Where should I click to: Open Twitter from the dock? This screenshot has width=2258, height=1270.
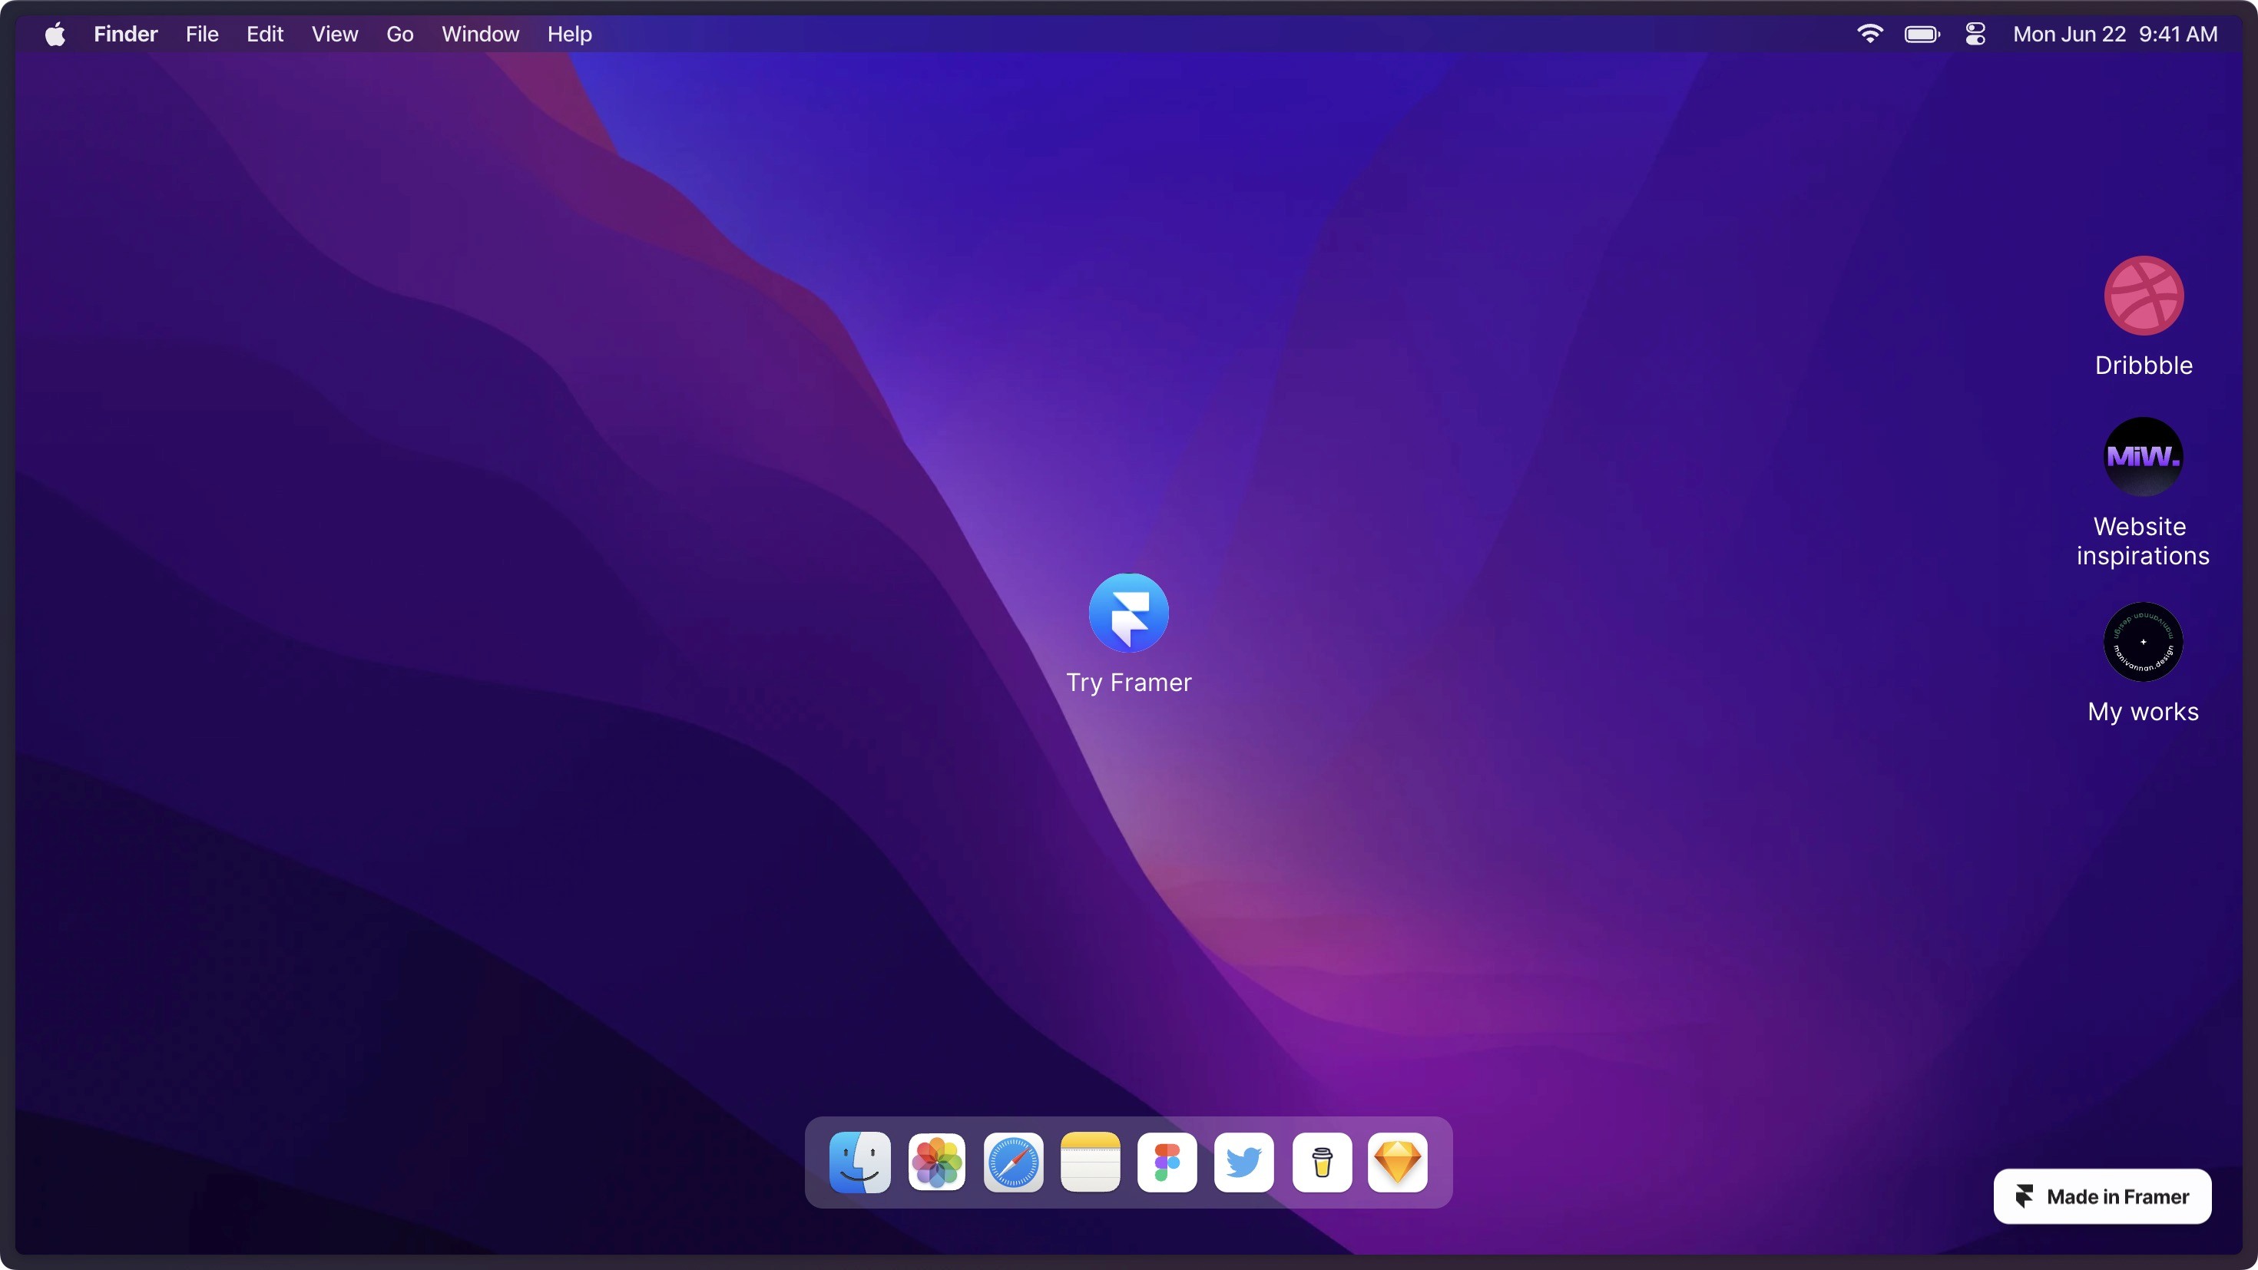click(1244, 1163)
